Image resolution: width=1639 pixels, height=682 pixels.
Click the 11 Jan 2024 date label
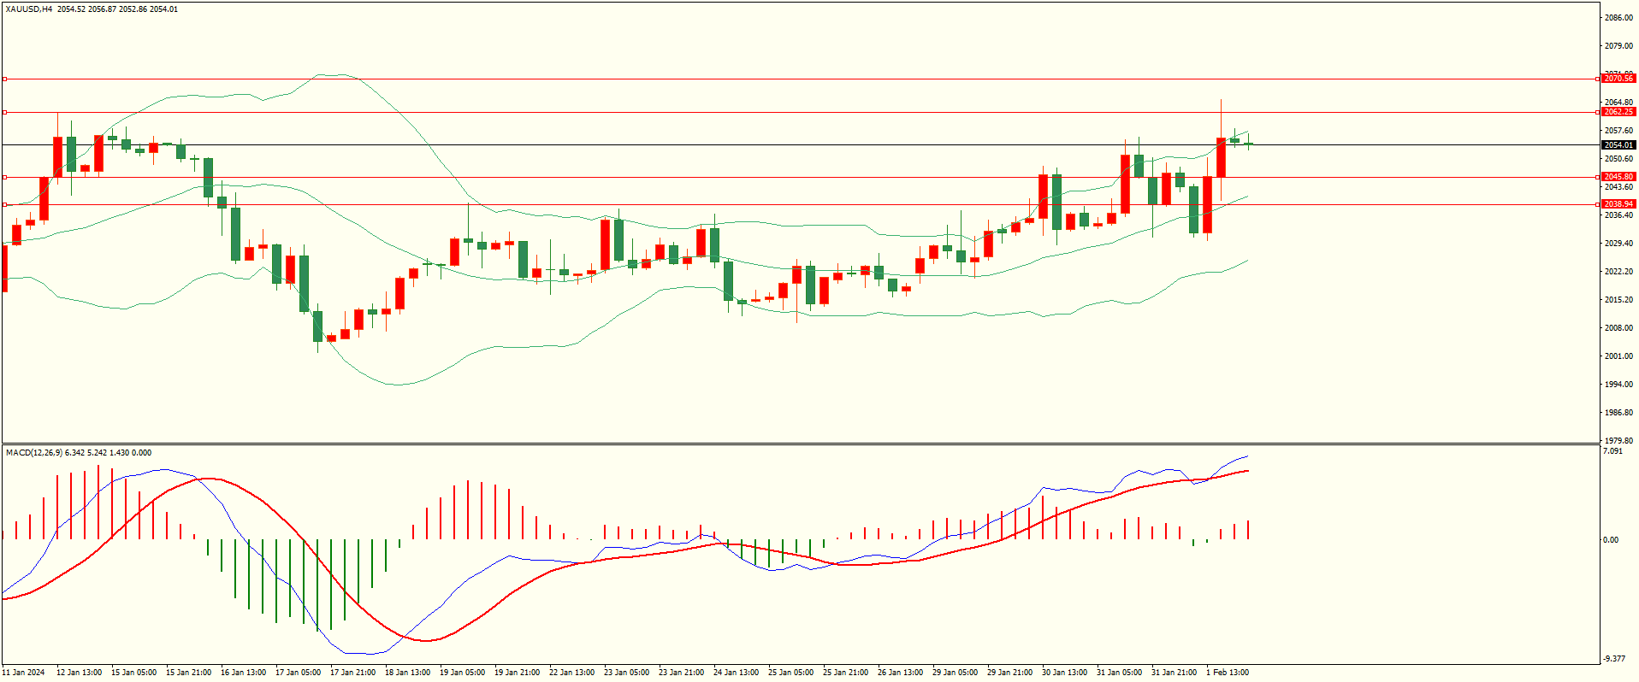[23, 673]
